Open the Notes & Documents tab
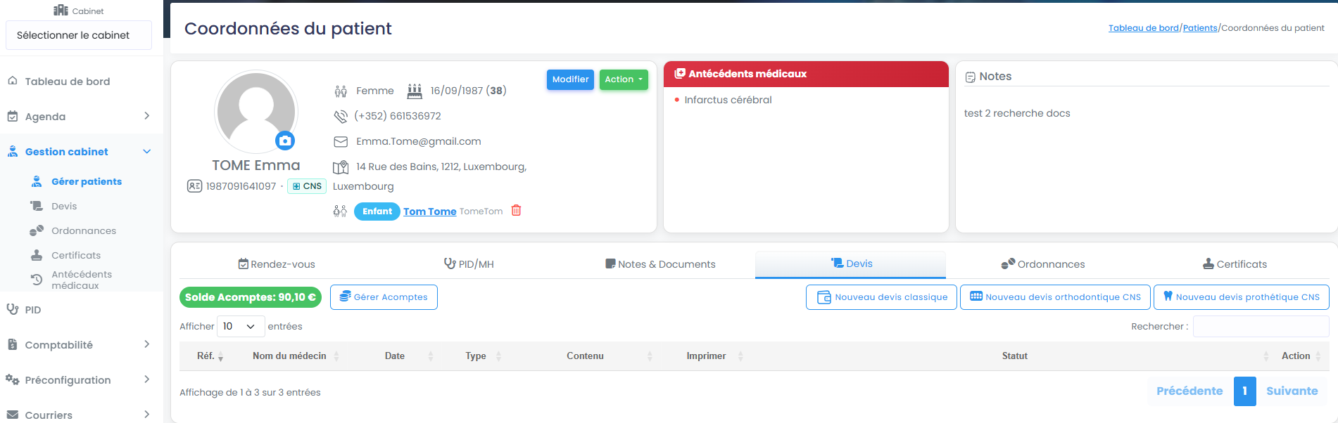Viewport: 1338px width, 423px height. (x=660, y=264)
